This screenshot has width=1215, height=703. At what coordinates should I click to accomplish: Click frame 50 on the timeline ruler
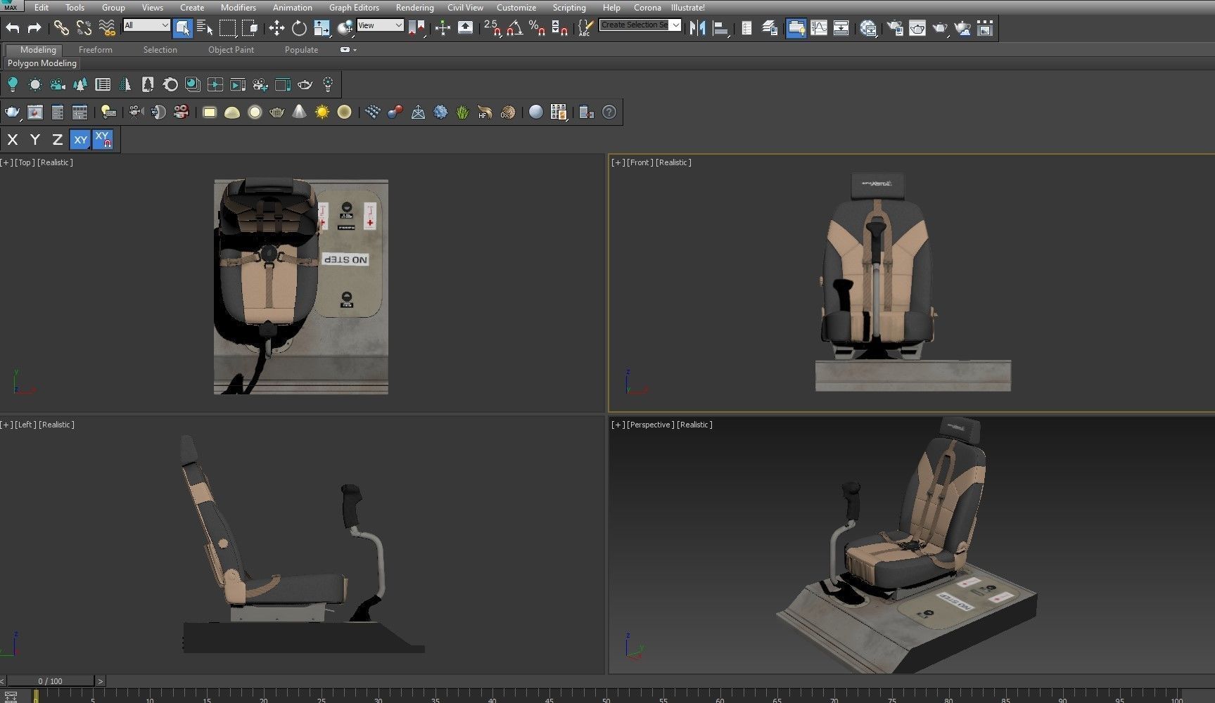[606, 696]
